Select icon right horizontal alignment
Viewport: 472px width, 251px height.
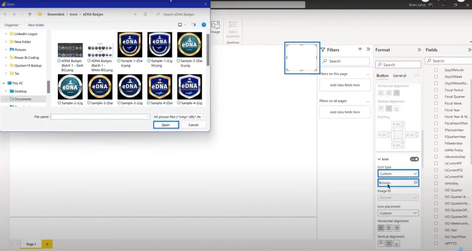click(396, 228)
